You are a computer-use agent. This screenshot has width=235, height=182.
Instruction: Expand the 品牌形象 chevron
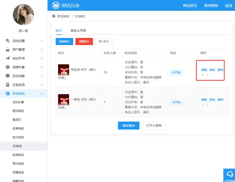pos(41,67)
